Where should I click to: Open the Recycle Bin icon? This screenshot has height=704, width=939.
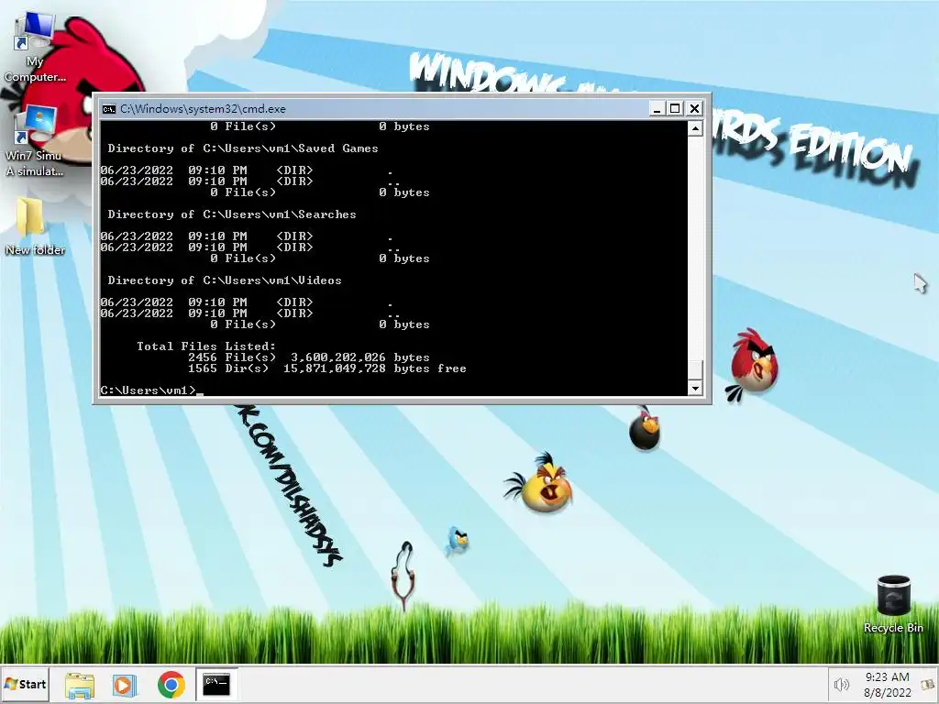(x=893, y=603)
